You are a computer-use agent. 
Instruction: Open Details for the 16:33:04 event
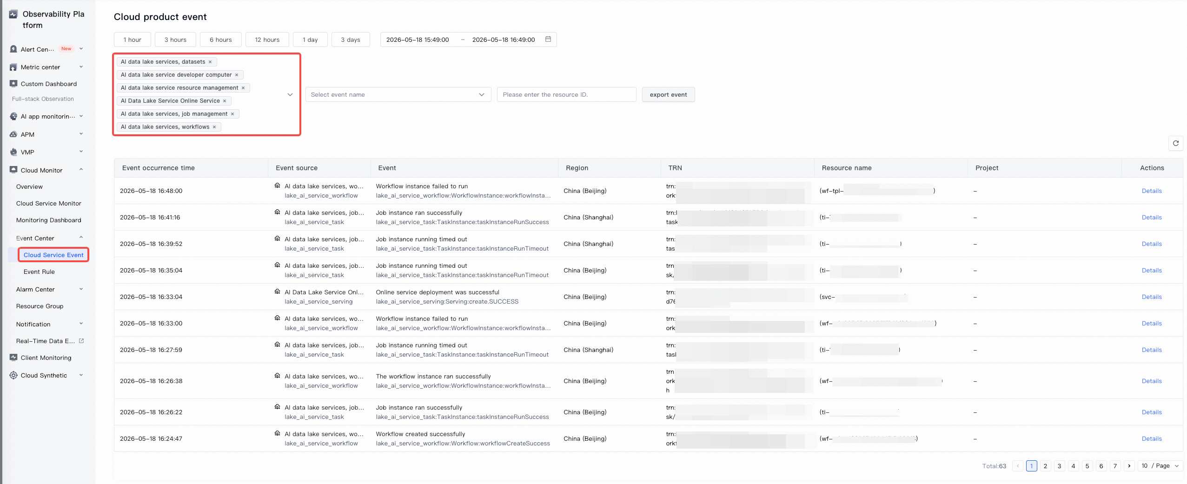(1152, 297)
